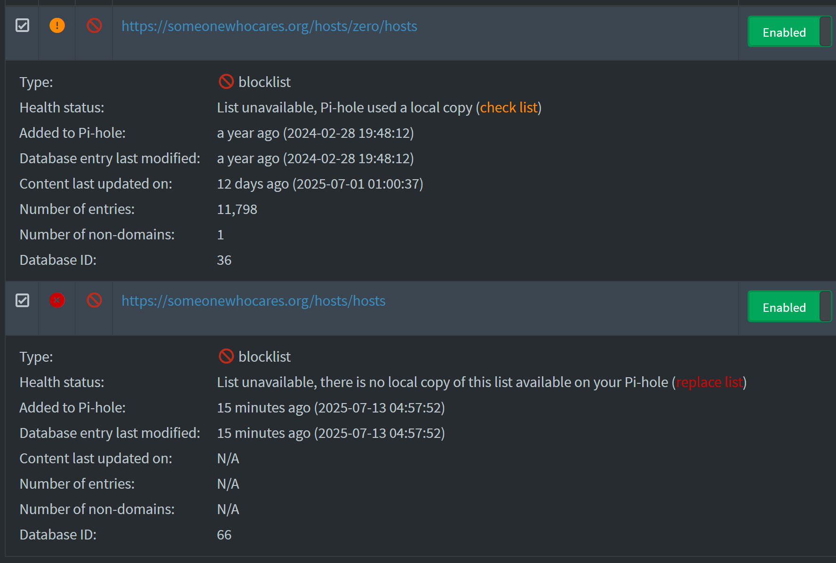Follow the red 'replace list' link
The height and width of the screenshot is (563, 836).
pyautogui.click(x=709, y=382)
